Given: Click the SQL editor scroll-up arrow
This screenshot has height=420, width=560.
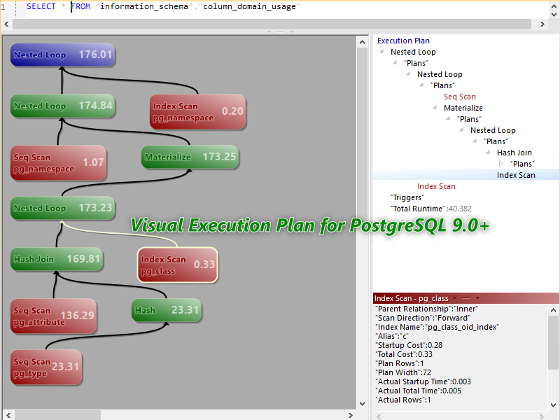Looking at the screenshot, I should coord(554,6).
